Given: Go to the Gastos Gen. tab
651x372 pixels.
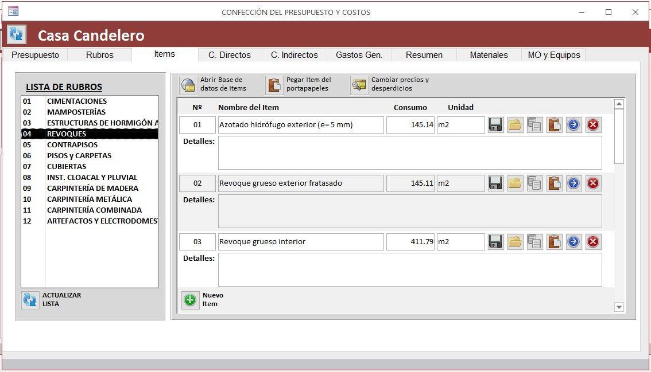Looking at the screenshot, I should 359,55.
